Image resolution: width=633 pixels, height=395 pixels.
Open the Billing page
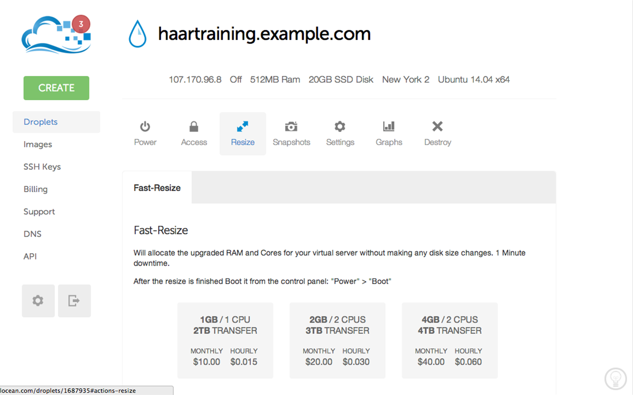point(35,189)
